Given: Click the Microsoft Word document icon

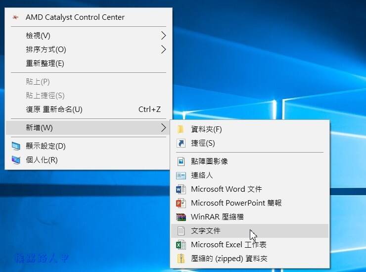Looking at the screenshot, I should [x=181, y=189].
